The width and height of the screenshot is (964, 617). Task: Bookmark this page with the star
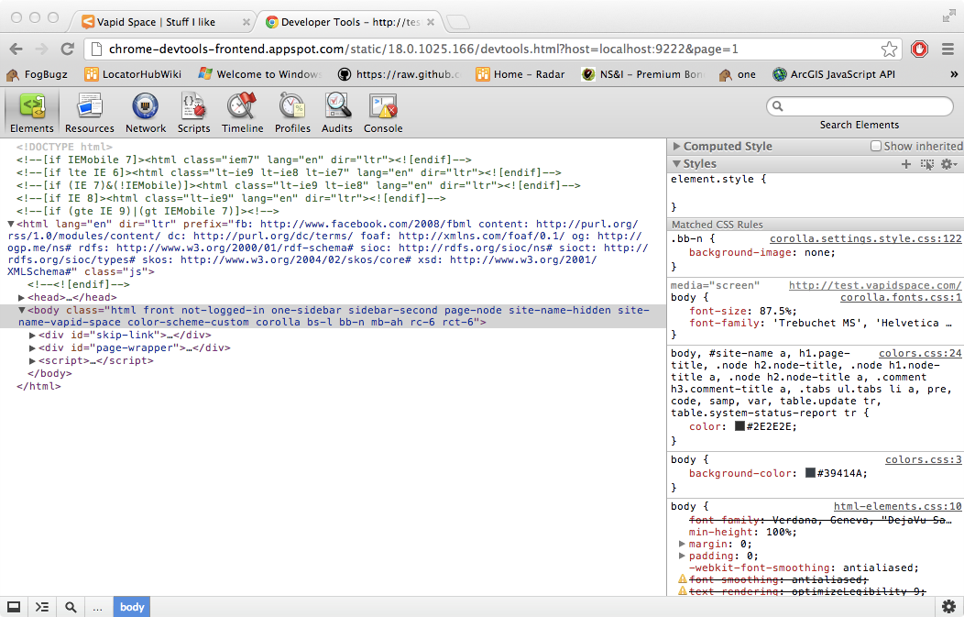[889, 50]
